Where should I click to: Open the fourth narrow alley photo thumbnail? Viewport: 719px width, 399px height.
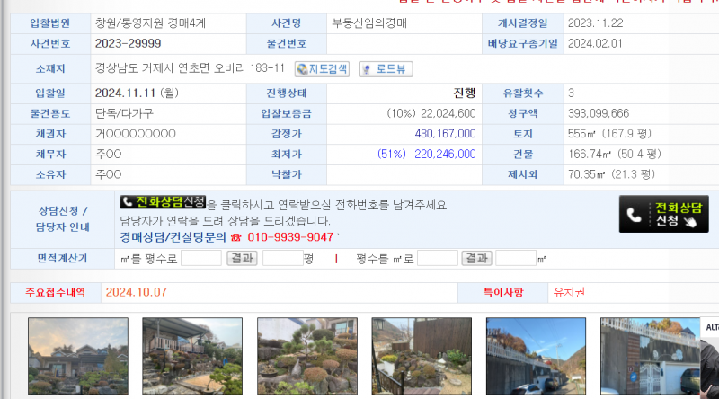422,357
